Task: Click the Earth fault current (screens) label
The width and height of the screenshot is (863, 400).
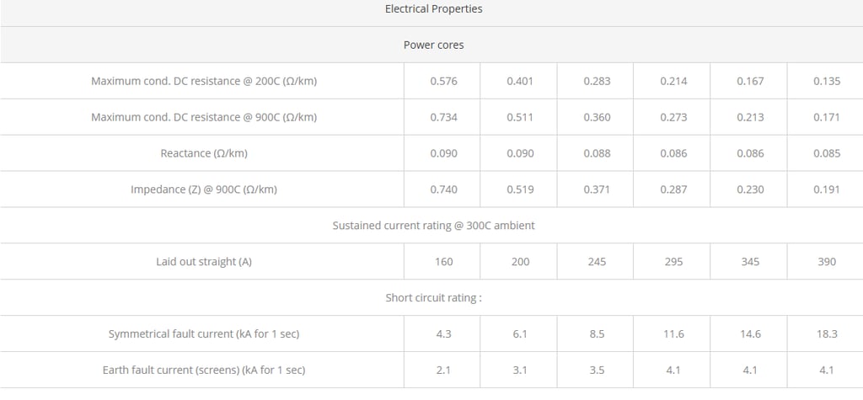Action: click(204, 371)
